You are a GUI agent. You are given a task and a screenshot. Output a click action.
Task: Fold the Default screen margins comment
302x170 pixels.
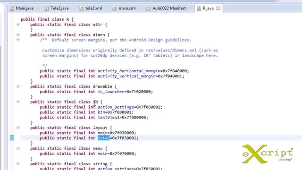pos(18,40)
